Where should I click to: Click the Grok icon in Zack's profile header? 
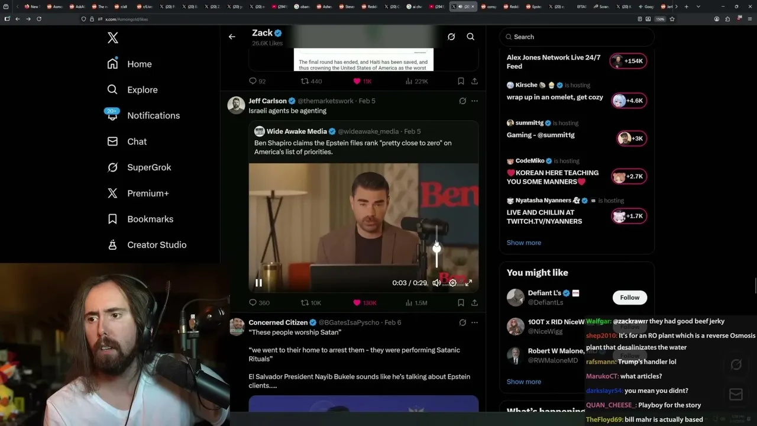tap(451, 37)
